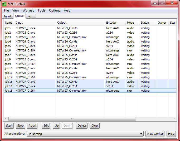Click the horizontal scrollbar thumb
180x141 pixels.
pyautogui.click(x=72, y=119)
